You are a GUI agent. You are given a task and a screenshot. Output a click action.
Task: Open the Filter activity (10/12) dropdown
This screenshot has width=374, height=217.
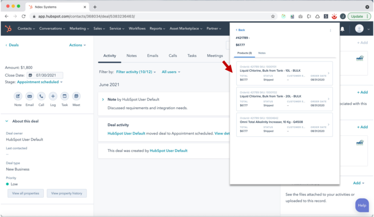pos(136,72)
